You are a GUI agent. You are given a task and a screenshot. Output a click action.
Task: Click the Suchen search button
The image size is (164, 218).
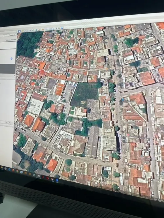pyautogui.click(x=13, y=35)
